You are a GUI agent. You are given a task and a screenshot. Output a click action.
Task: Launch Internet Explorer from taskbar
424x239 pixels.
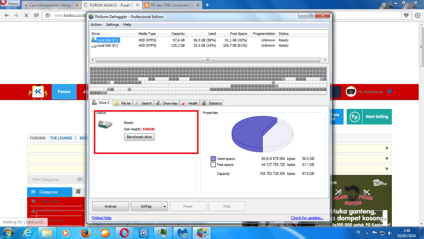pyautogui.click(x=28, y=233)
